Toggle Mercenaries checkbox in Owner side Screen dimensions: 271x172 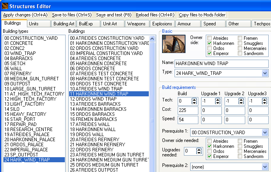click(x=240, y=48)
